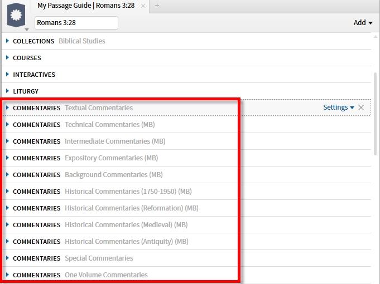Expand Textual Commentaries section arrow

(7, 107)
